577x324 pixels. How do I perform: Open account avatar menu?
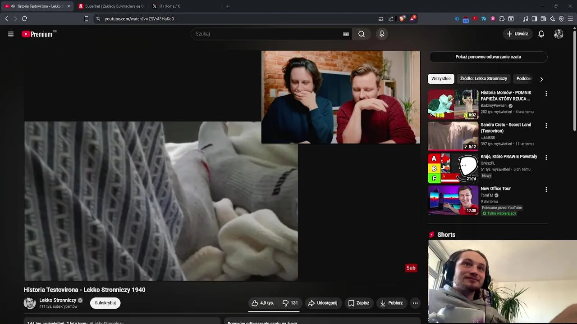click(559, 34)
